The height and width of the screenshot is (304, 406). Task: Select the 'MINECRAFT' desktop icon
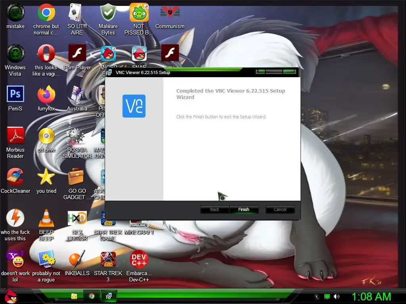click(x=139, y=224)
